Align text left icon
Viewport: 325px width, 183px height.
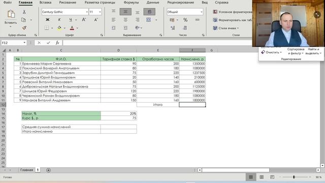[x=114, y=20]
